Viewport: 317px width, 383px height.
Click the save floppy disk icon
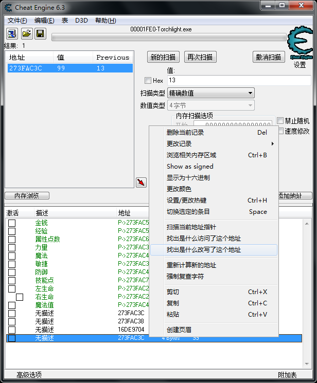(40, 33)
